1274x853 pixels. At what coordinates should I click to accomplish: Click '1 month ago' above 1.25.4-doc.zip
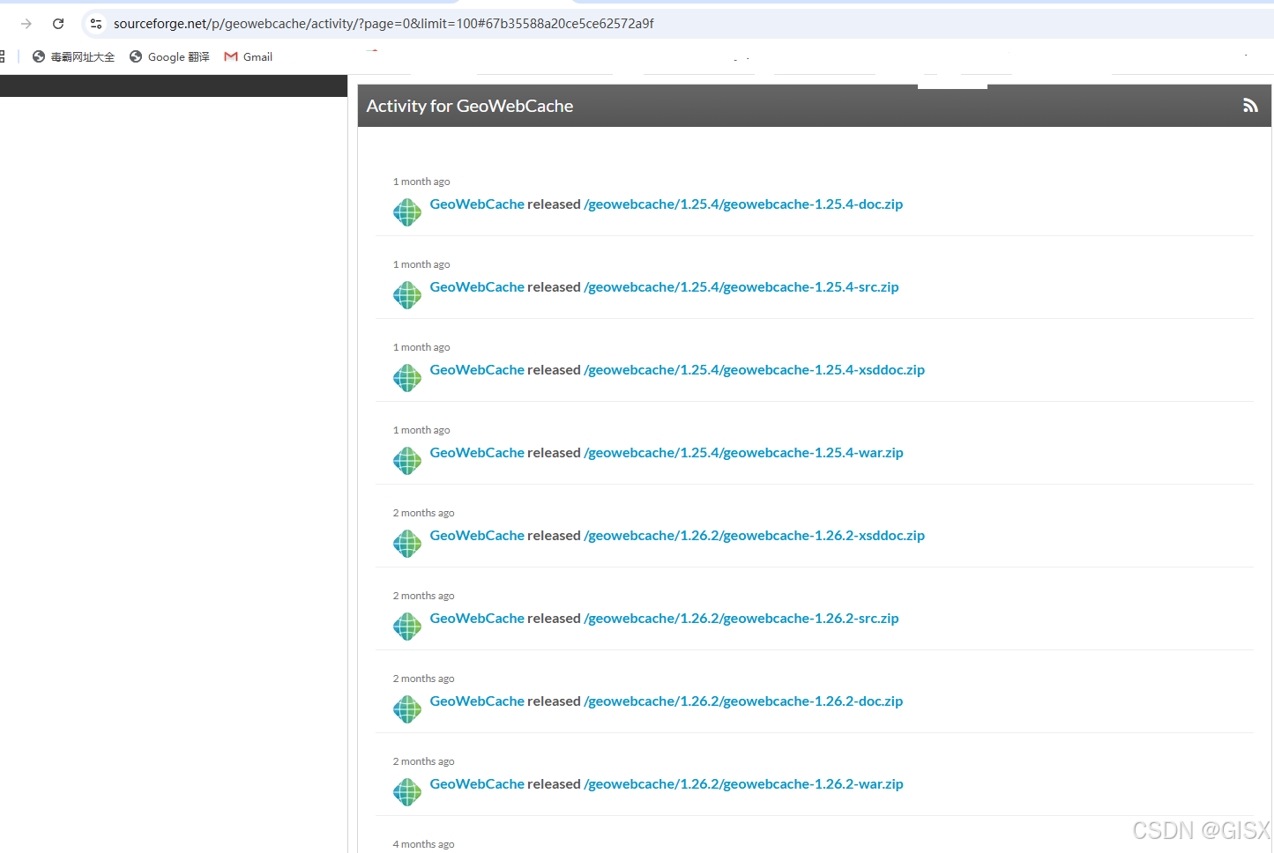click(421, 182)
